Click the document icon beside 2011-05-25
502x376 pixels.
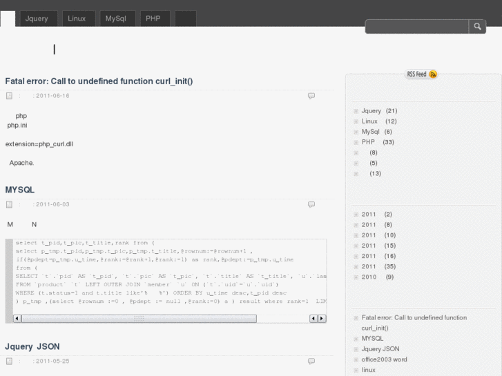coord(9,362)
